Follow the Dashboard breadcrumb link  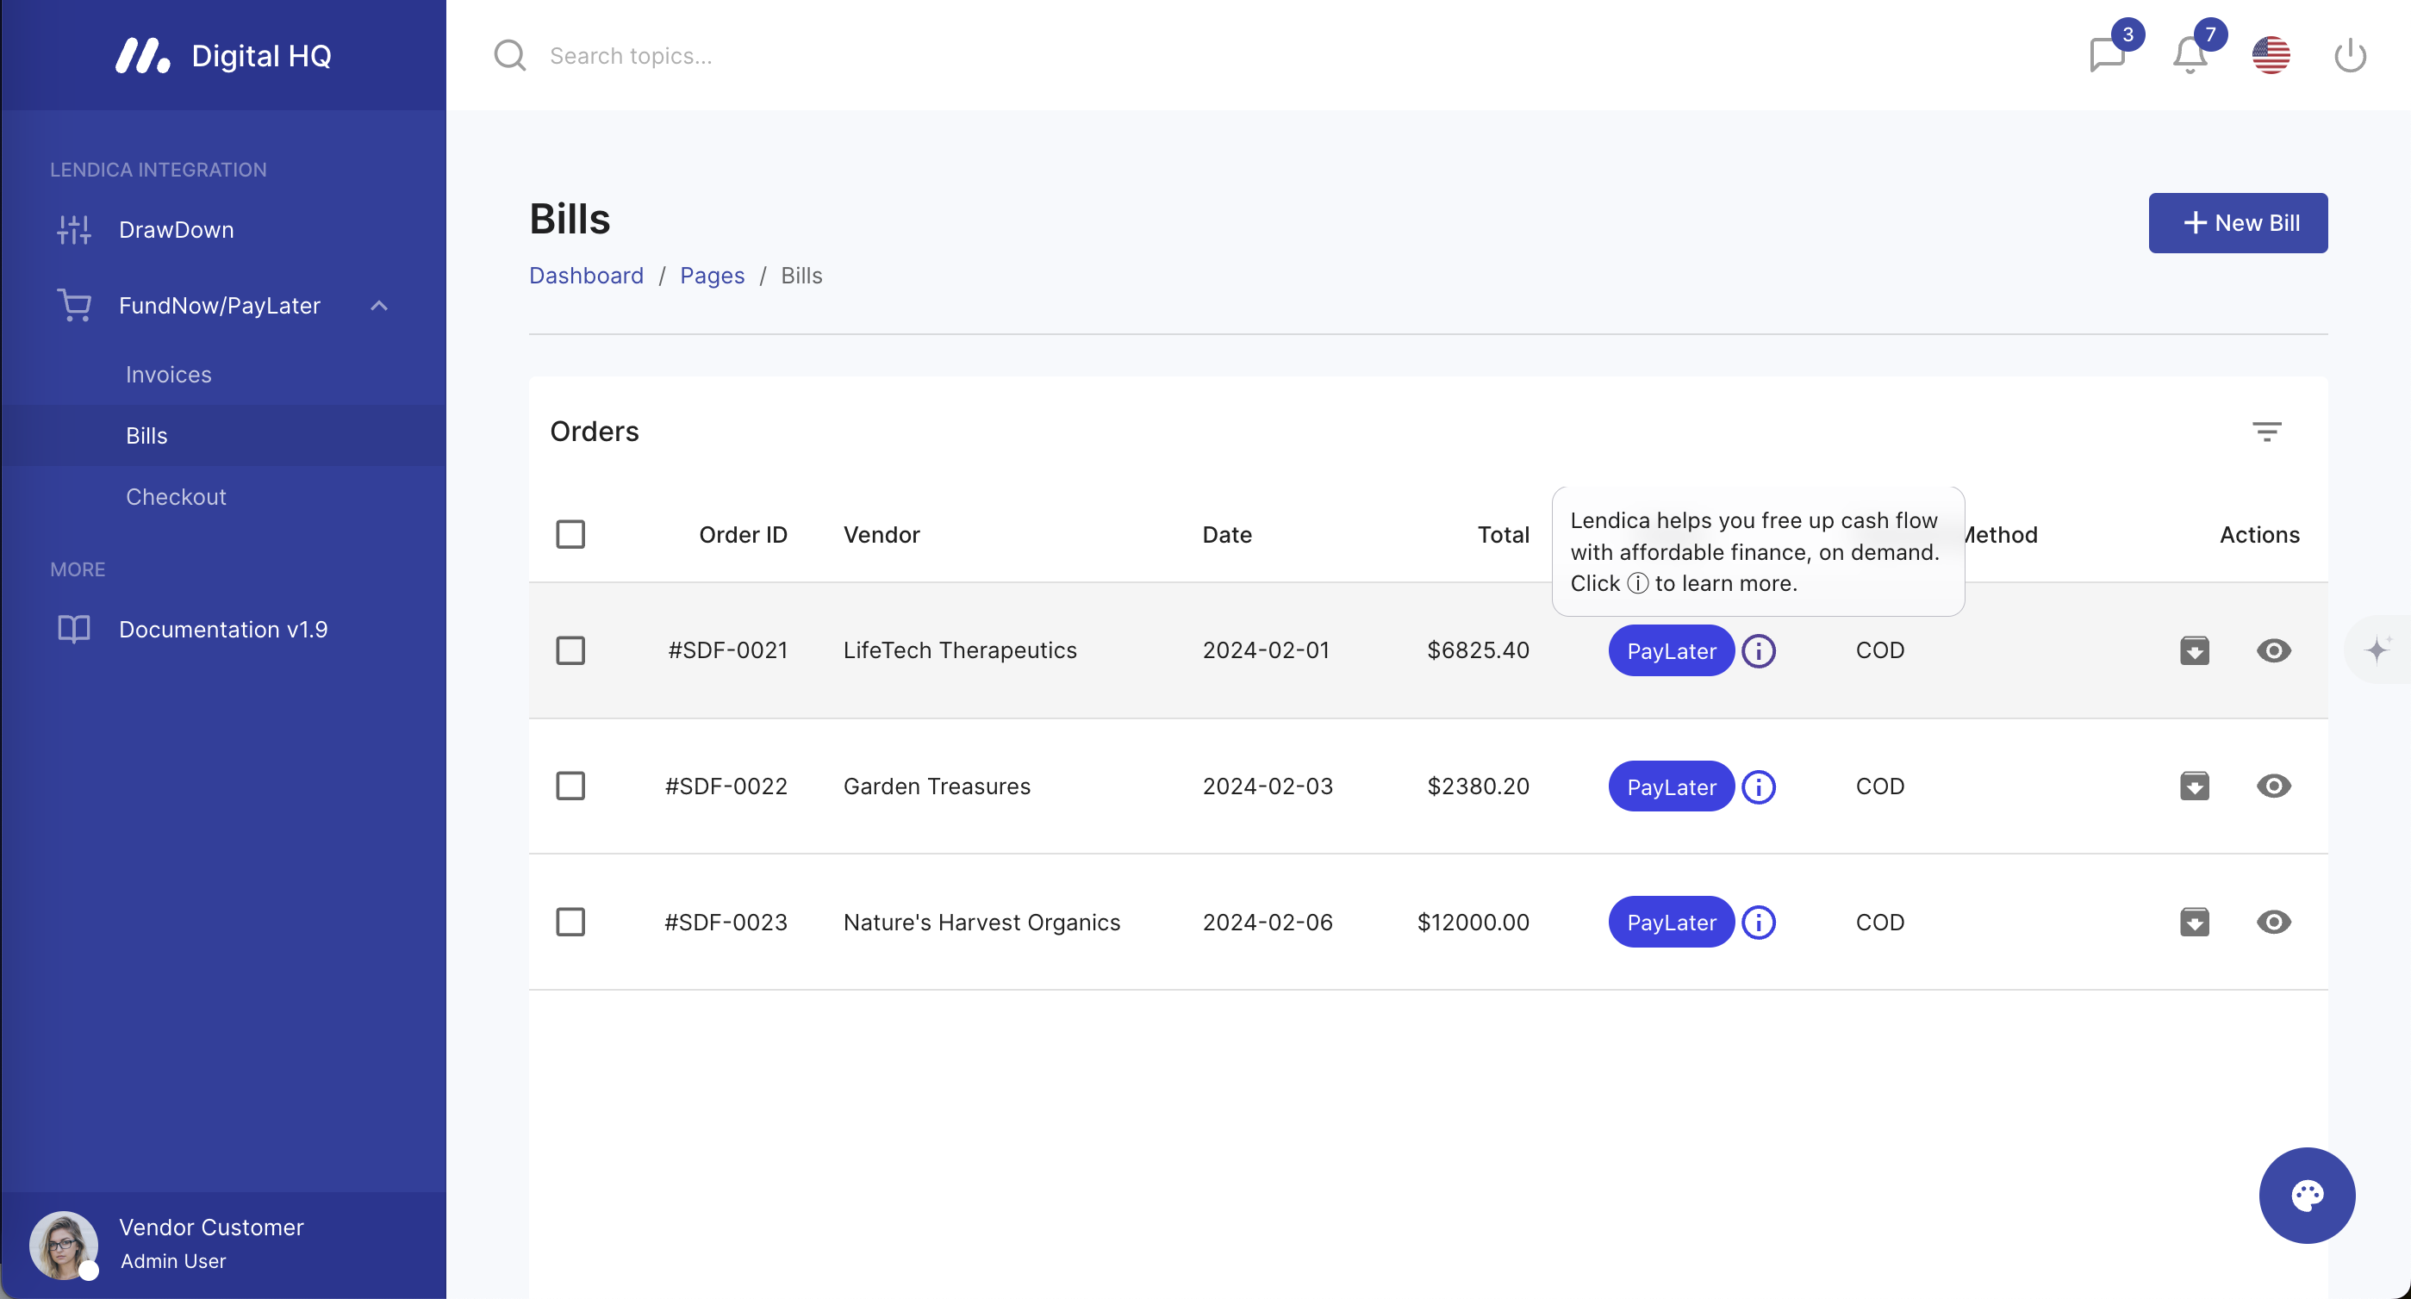[x=586, y=275]
